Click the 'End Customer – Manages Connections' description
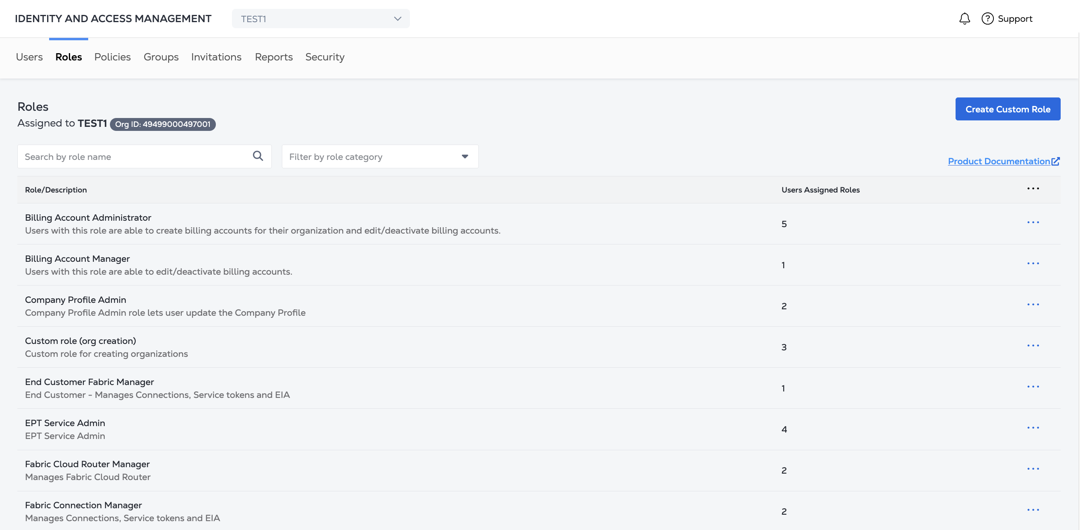1080x530 pixels. click(x=157, y=395)
